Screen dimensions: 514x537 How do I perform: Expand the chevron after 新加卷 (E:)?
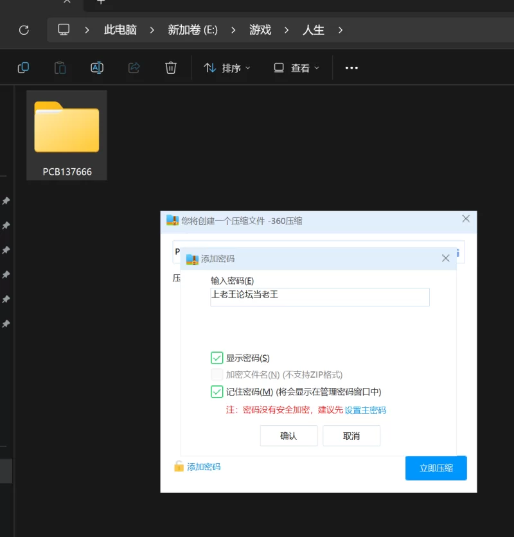click(x=233, y=30)
